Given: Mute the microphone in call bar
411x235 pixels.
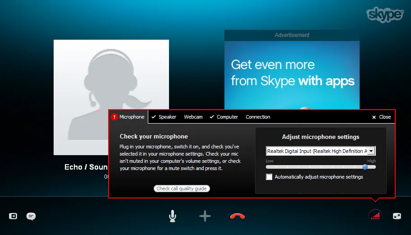Looking at the screenshot, I should pyautogui.click(x=172, y=216).
